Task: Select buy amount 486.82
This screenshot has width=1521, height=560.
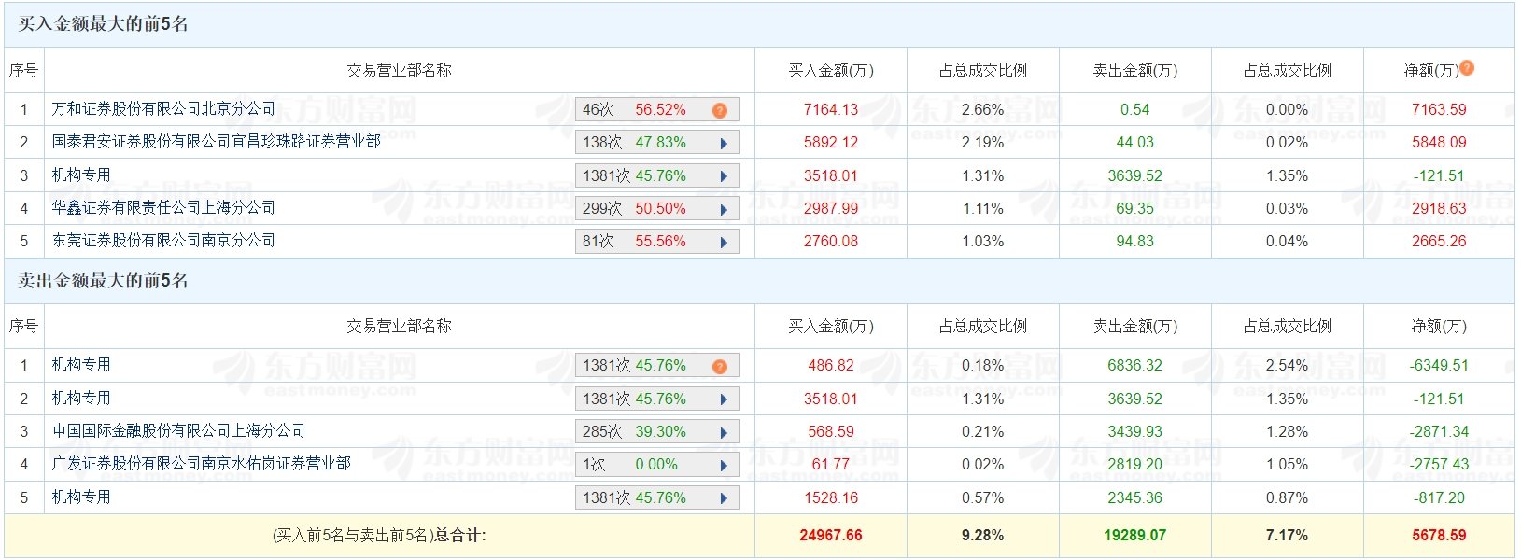Action: coord(830,366)
